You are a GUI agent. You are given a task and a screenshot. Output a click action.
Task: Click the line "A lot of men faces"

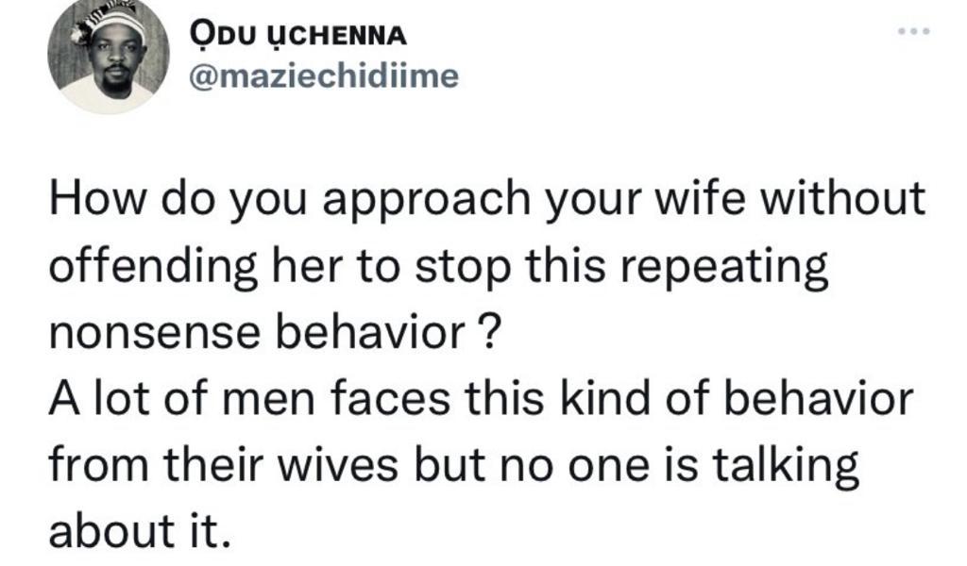[x=478, y=400]
